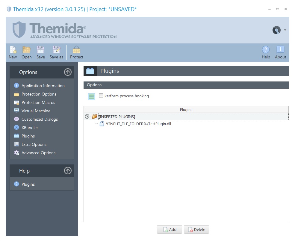Click the INSERTED PLUGINS folder icon
The width and height of the screenshot is (295, 242).
pos(94,117)
